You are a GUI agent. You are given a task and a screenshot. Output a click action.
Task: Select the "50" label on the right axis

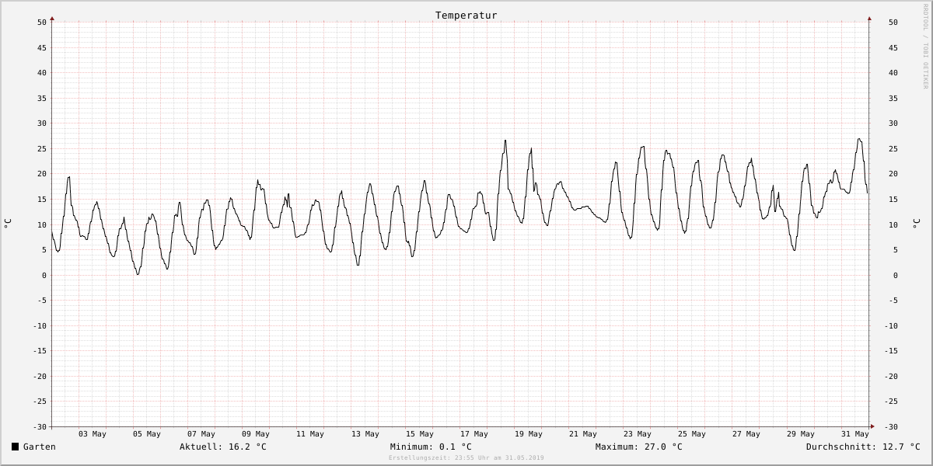[893, 23]
